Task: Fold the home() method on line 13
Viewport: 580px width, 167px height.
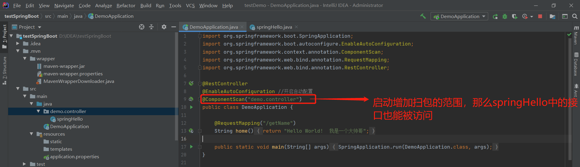Action: (200, 131)
